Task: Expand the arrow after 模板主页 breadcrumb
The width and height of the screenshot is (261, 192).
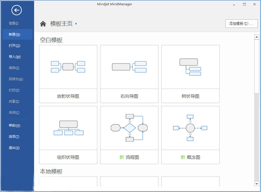Action: click(x=76, y=23)
